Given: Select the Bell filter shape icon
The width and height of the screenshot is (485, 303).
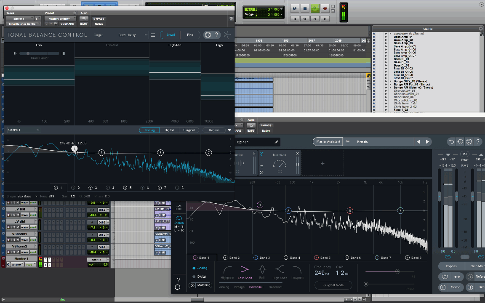Looking at the screenshot, I should 262,270.
